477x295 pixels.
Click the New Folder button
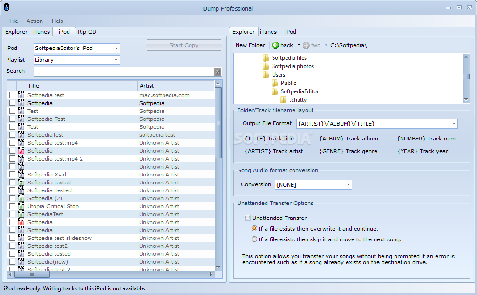pos(250,45)
